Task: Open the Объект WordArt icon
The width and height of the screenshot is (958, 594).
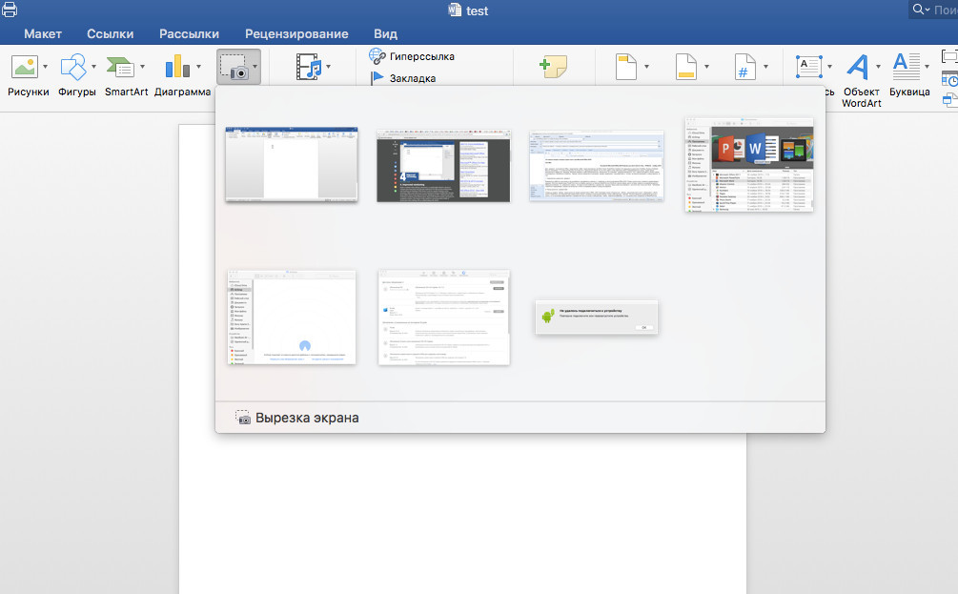Action: (x=858, y=68)
